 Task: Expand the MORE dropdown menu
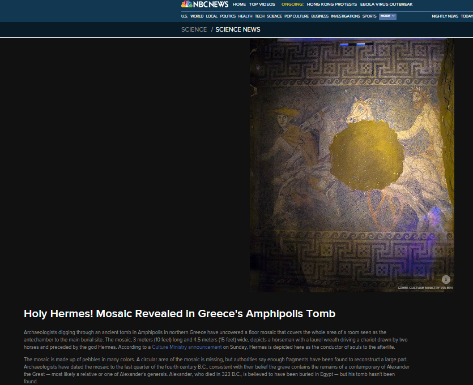click(x=387, y=16)
